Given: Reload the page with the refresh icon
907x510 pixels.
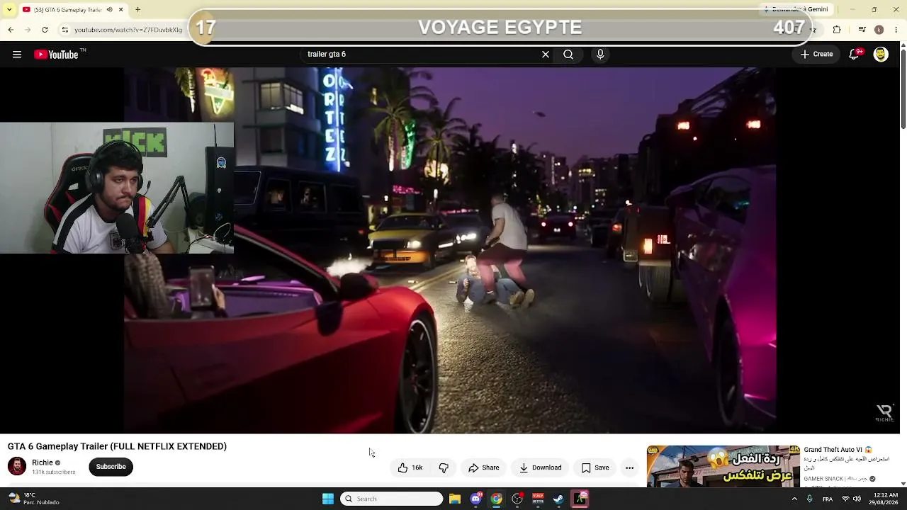Looking at the screenshot, I should coord(45,30).
